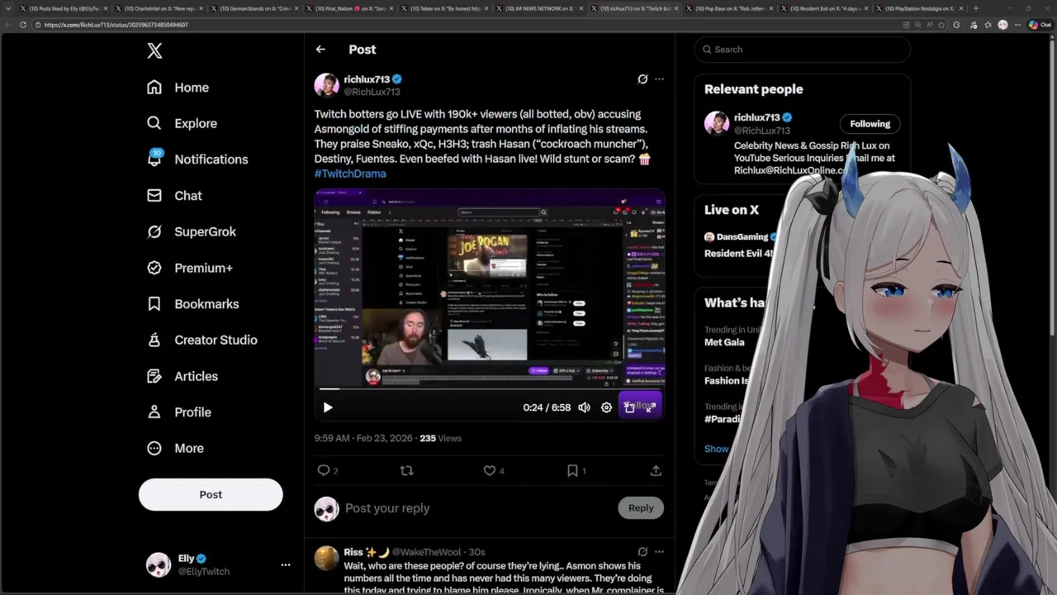
Task: Play the video in the post
Action: pos(328,407)
